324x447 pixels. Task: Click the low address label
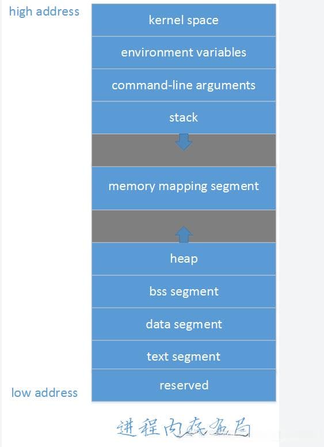pyautogui.click(x=44, y=393)
